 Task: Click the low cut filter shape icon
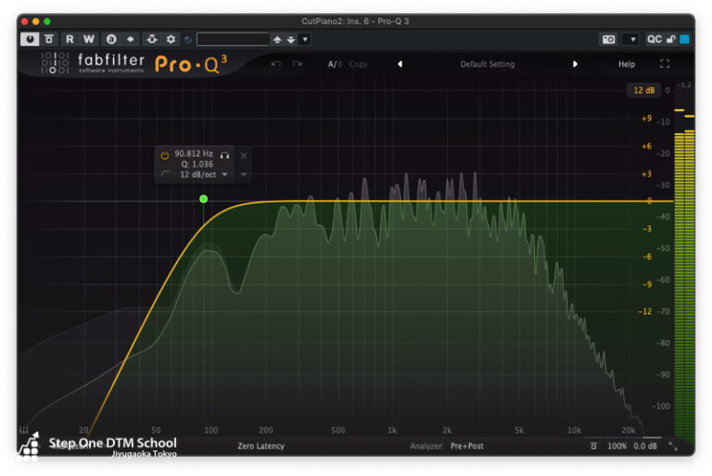coord(165,174)
